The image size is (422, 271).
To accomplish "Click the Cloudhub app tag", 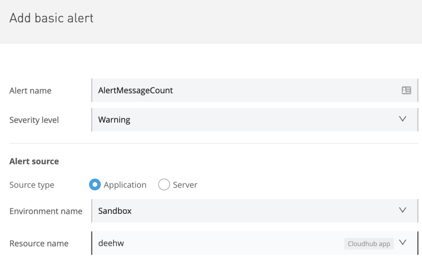I will pyautogui.click(x=369, y=243).
